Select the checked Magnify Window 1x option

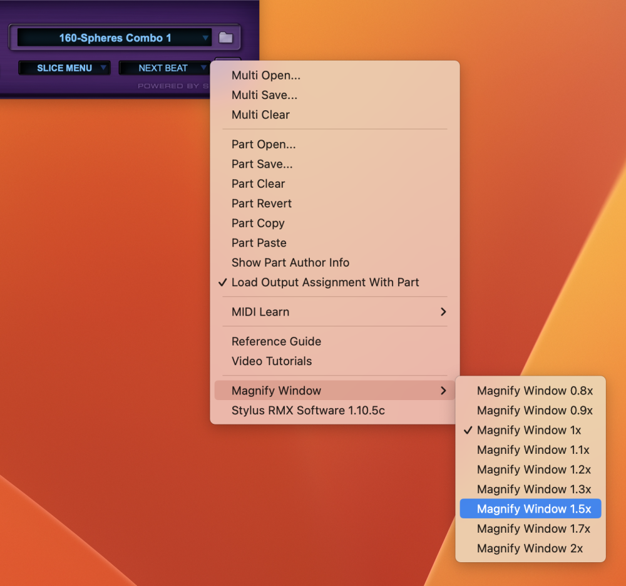pyautogui.click(x=530, y=430)
